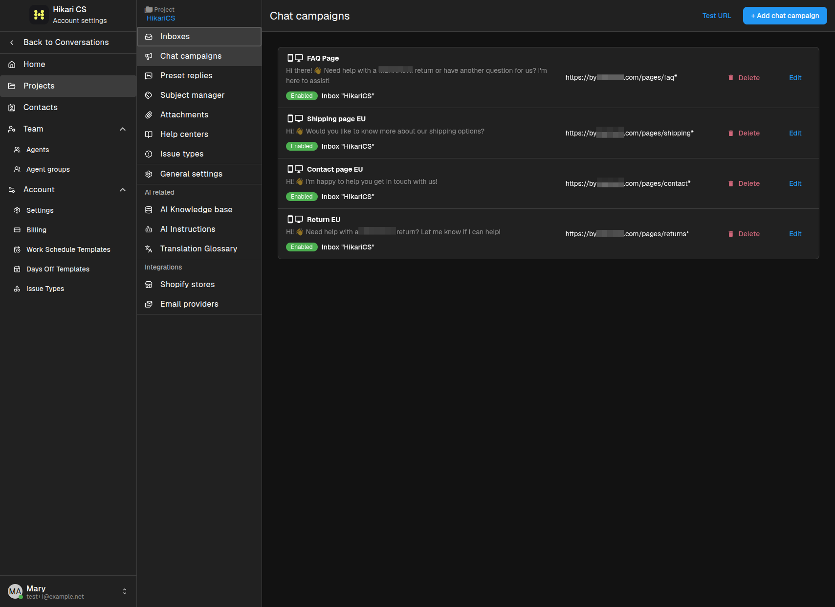The height and width of the screenshot is (607, 835).
Task: Click the Issue Types icon under Account
Action: (17, 289)
